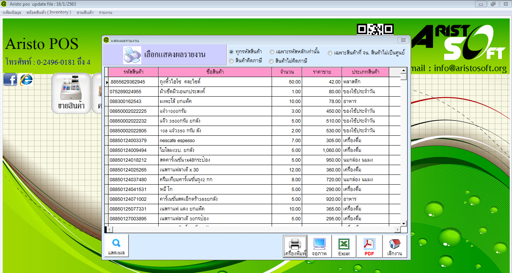
Task: Select product code 08850124071002 cell
Action: click(133, 199)
